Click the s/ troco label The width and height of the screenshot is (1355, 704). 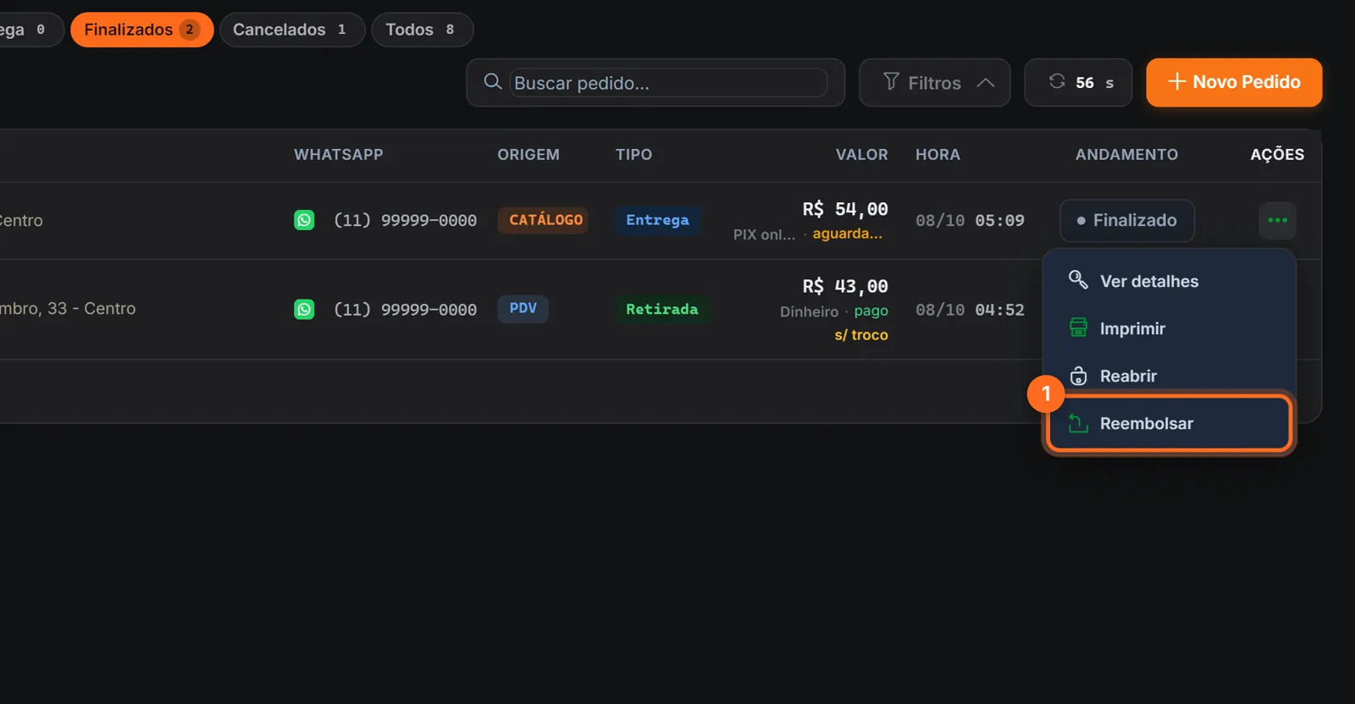tap(861, 335)
